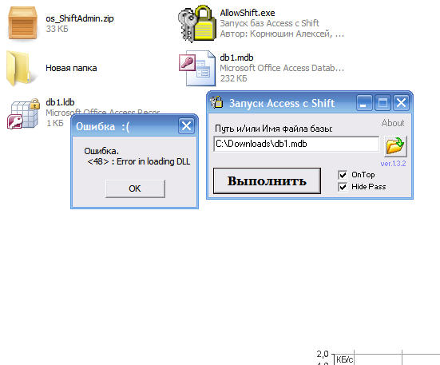Click the Выполнить button

267,181
